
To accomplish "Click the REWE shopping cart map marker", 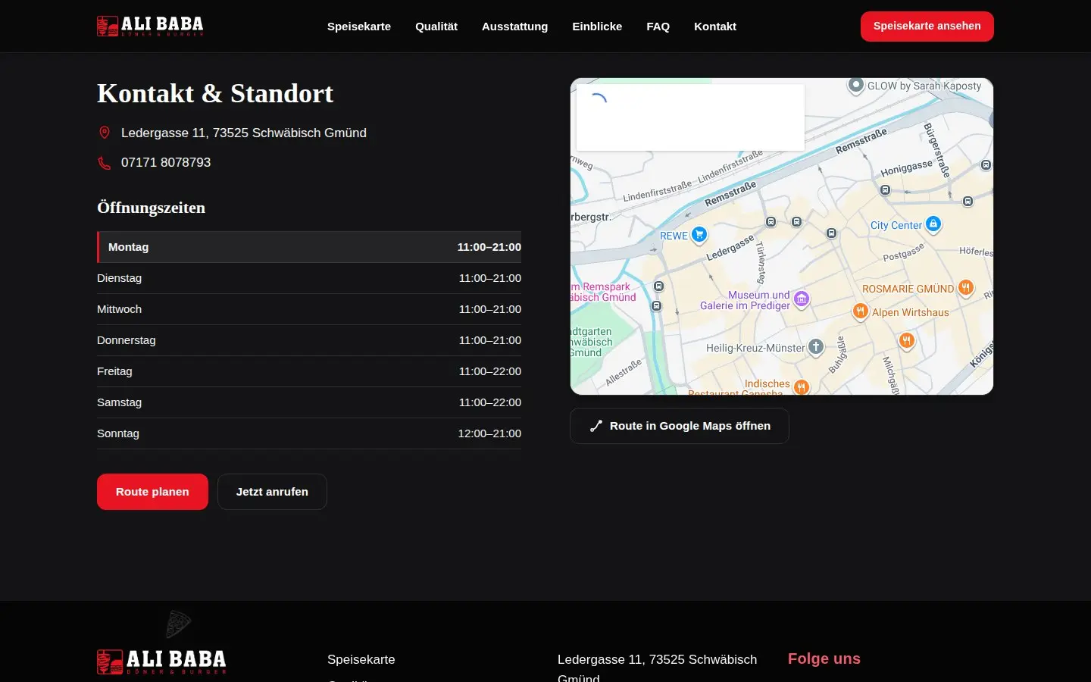I will pos(699,235).
